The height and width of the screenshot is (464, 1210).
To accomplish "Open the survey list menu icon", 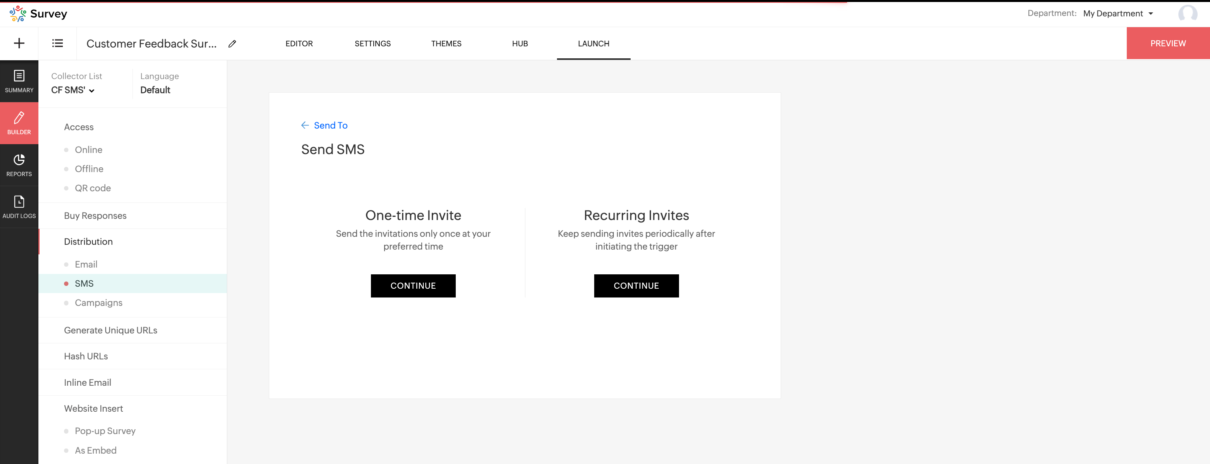I will point(57,44).
